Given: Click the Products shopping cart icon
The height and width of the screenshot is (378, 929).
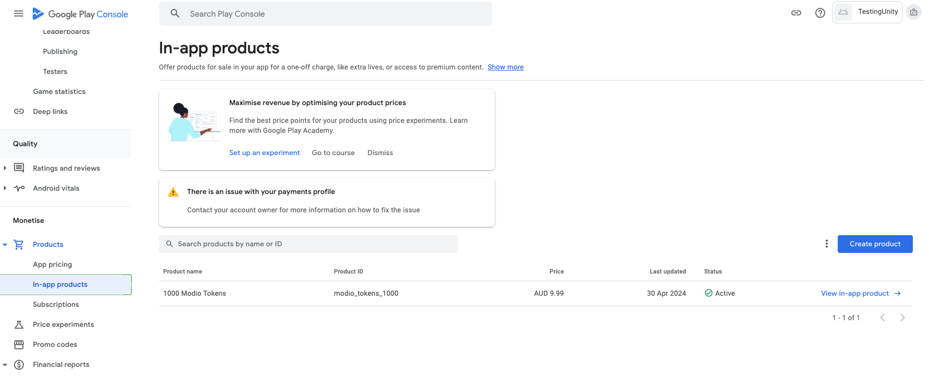Looking at the screenshot, I should 19,244.
